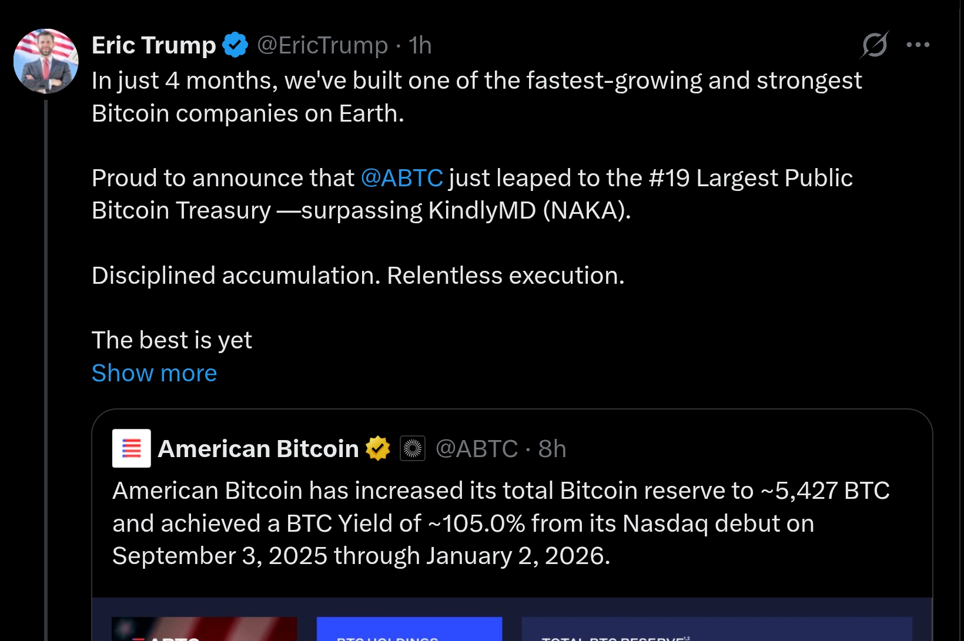Click the Eric Trump display name
964x641 pixels.
154,45
